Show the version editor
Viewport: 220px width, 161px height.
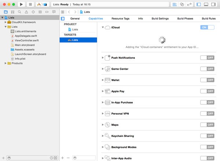click(189, 4)
